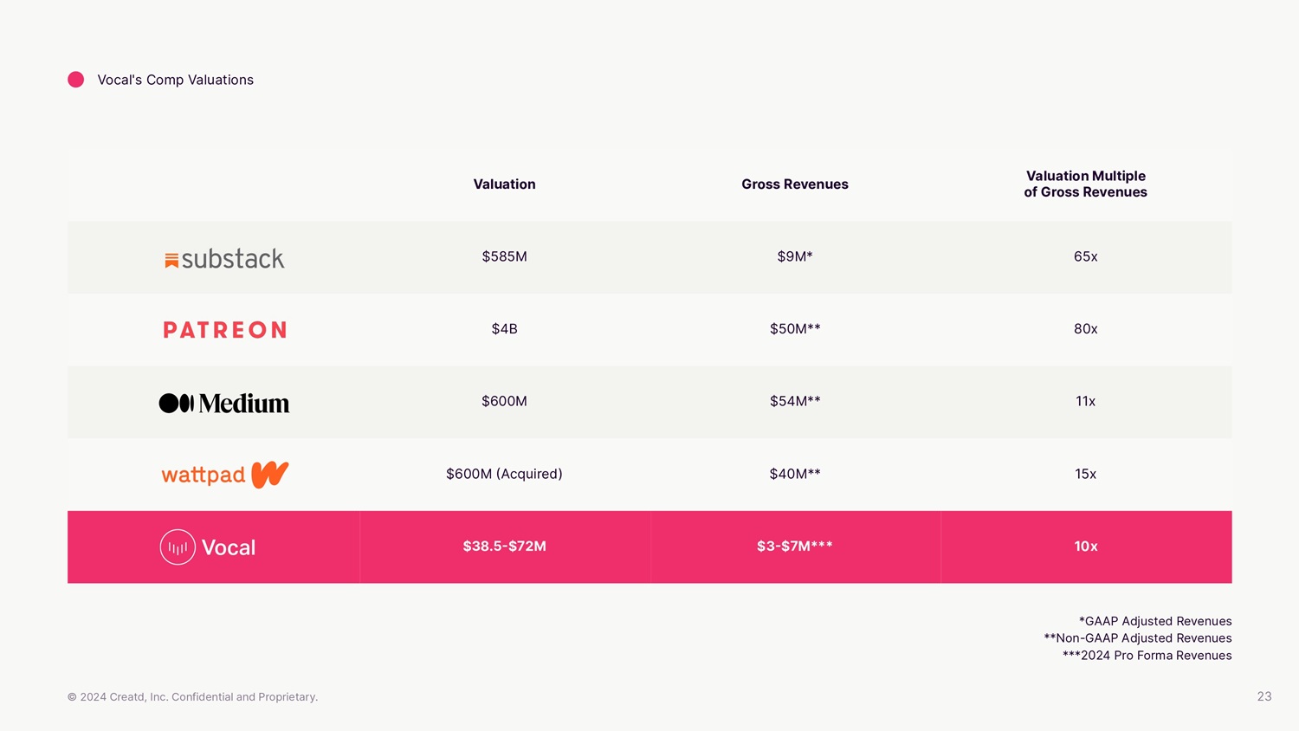Click the Creatd copyright notice in the footer
Screen dimensions: 1299x731
192,697
